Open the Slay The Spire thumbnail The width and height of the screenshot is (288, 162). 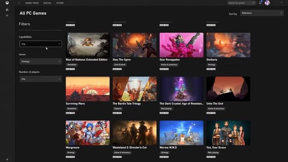coord(135,45)
